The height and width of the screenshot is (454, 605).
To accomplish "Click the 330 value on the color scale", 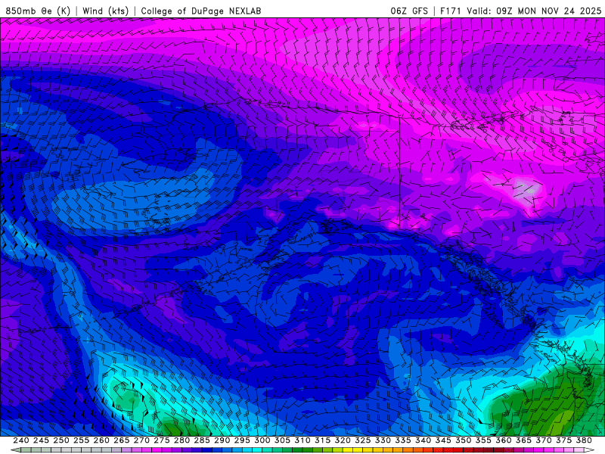I will 383,440.
